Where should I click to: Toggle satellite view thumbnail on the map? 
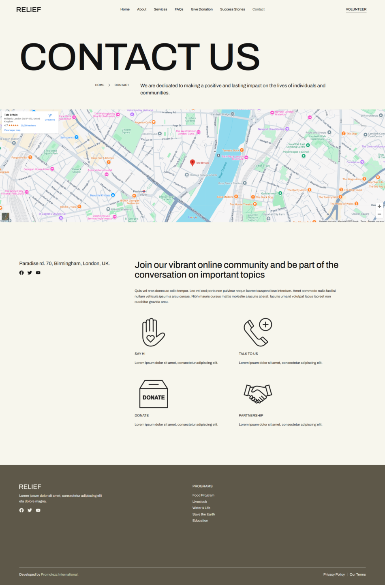coord(6,216)
